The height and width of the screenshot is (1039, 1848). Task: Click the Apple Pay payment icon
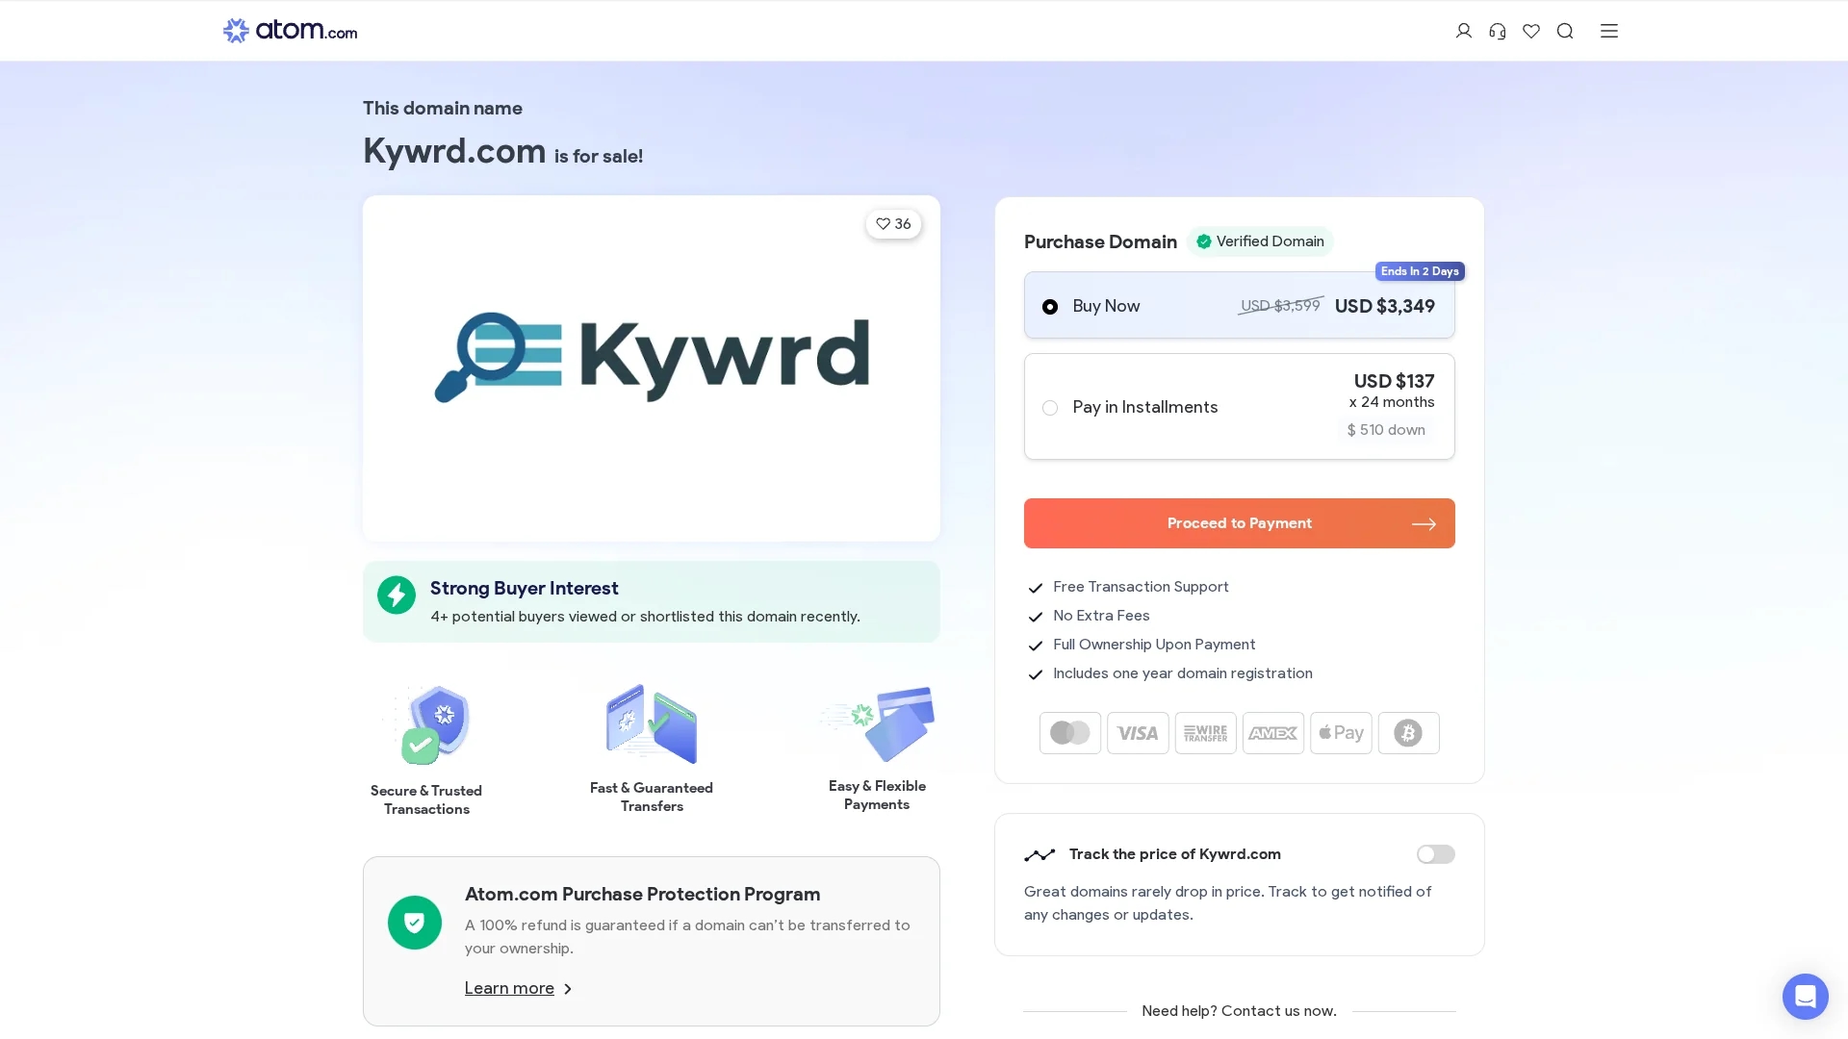[x=1341, y=733]
